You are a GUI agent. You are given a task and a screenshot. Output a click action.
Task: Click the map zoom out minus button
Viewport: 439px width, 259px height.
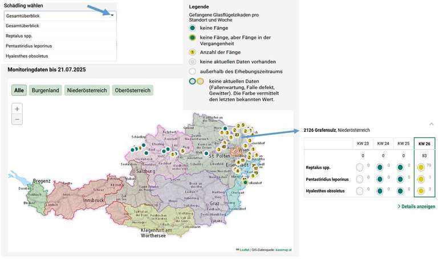[17, 119]
